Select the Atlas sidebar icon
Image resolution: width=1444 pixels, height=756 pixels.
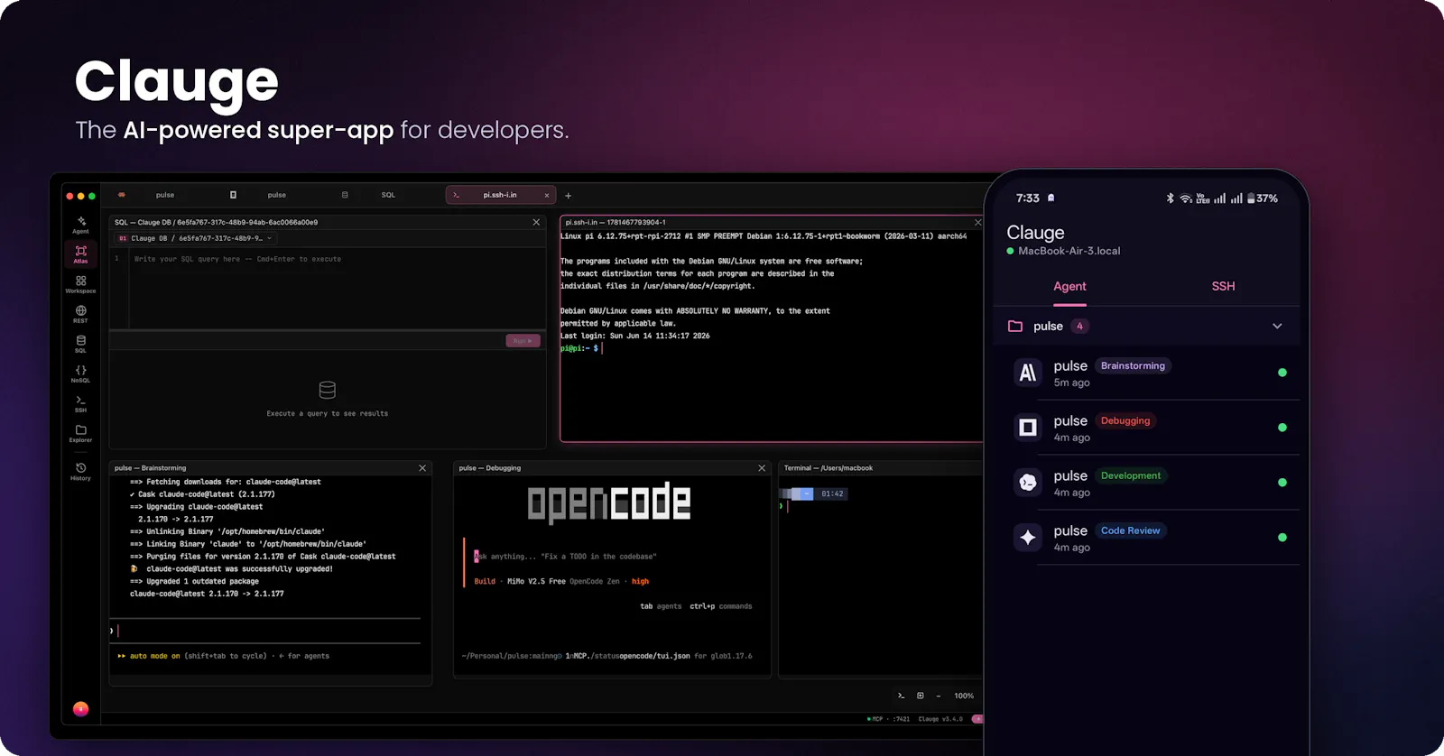80,254
